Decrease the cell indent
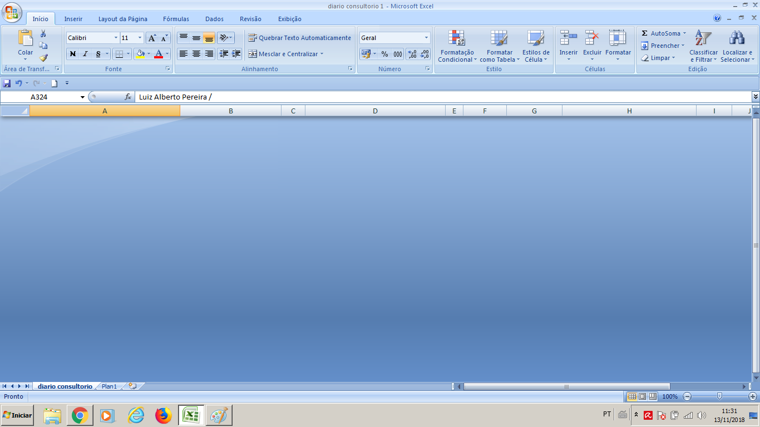This screenshot has height=427, width=760. pyautogui.click(x=224, y=54)
